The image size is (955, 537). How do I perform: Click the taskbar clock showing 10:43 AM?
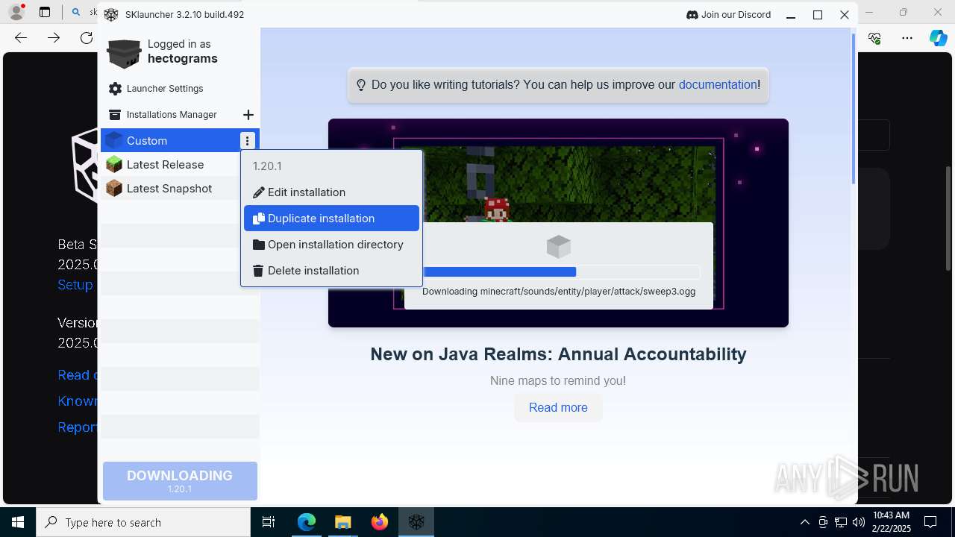[x=891, y=522]
